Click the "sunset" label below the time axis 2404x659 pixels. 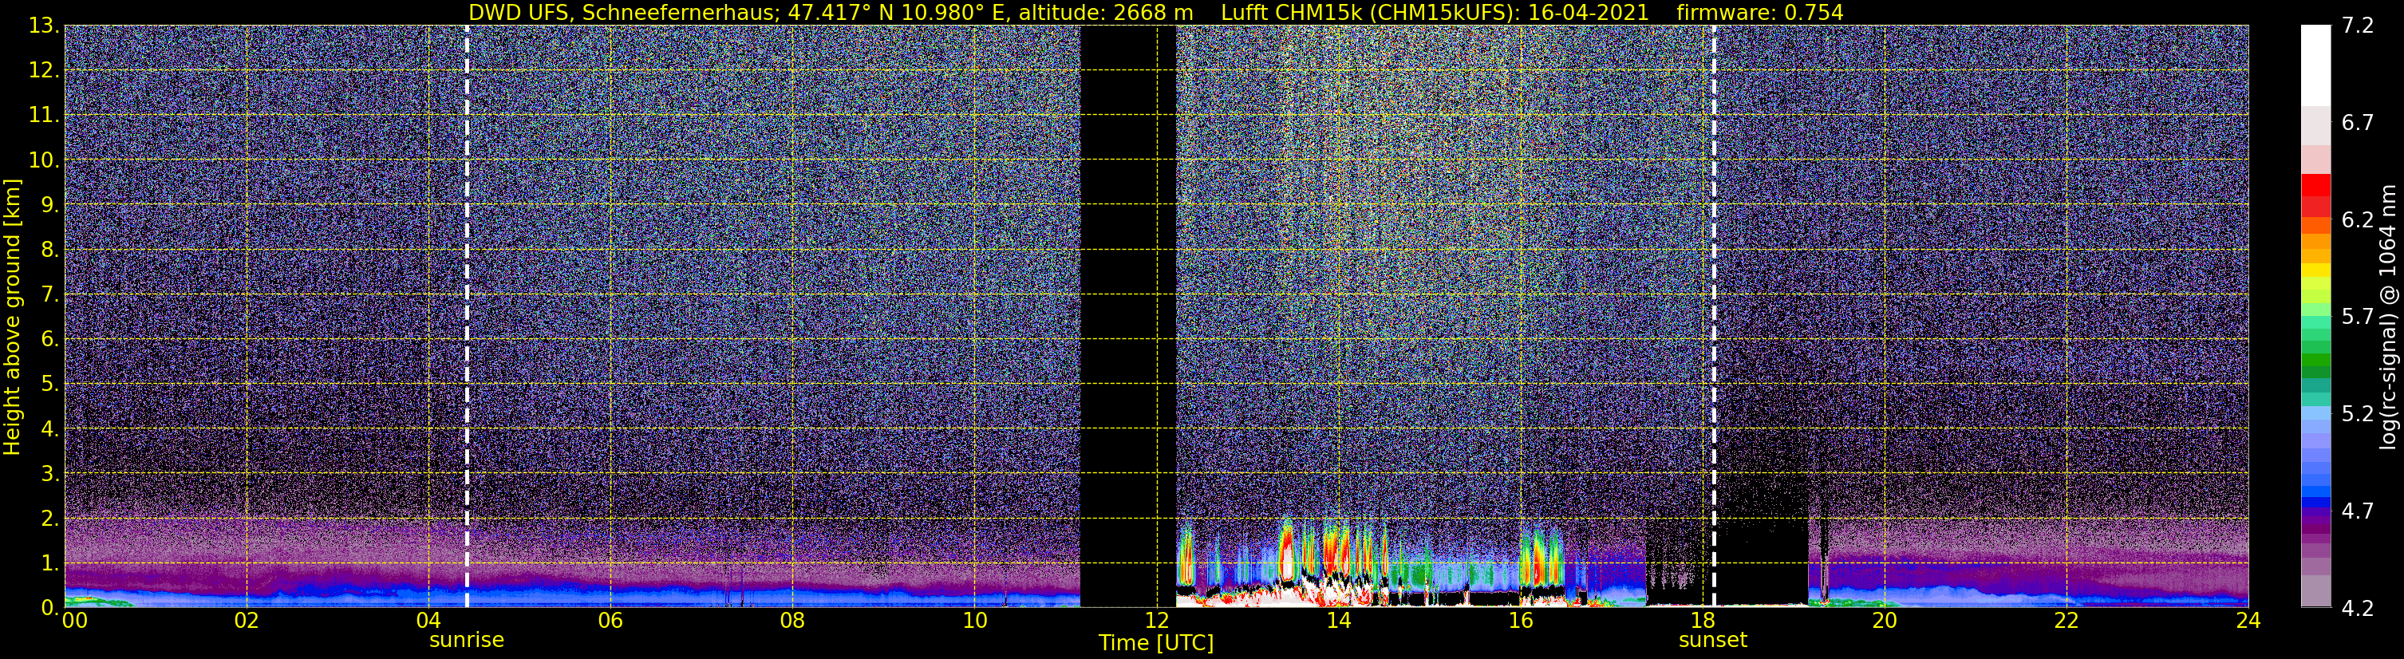[1712, 641]
